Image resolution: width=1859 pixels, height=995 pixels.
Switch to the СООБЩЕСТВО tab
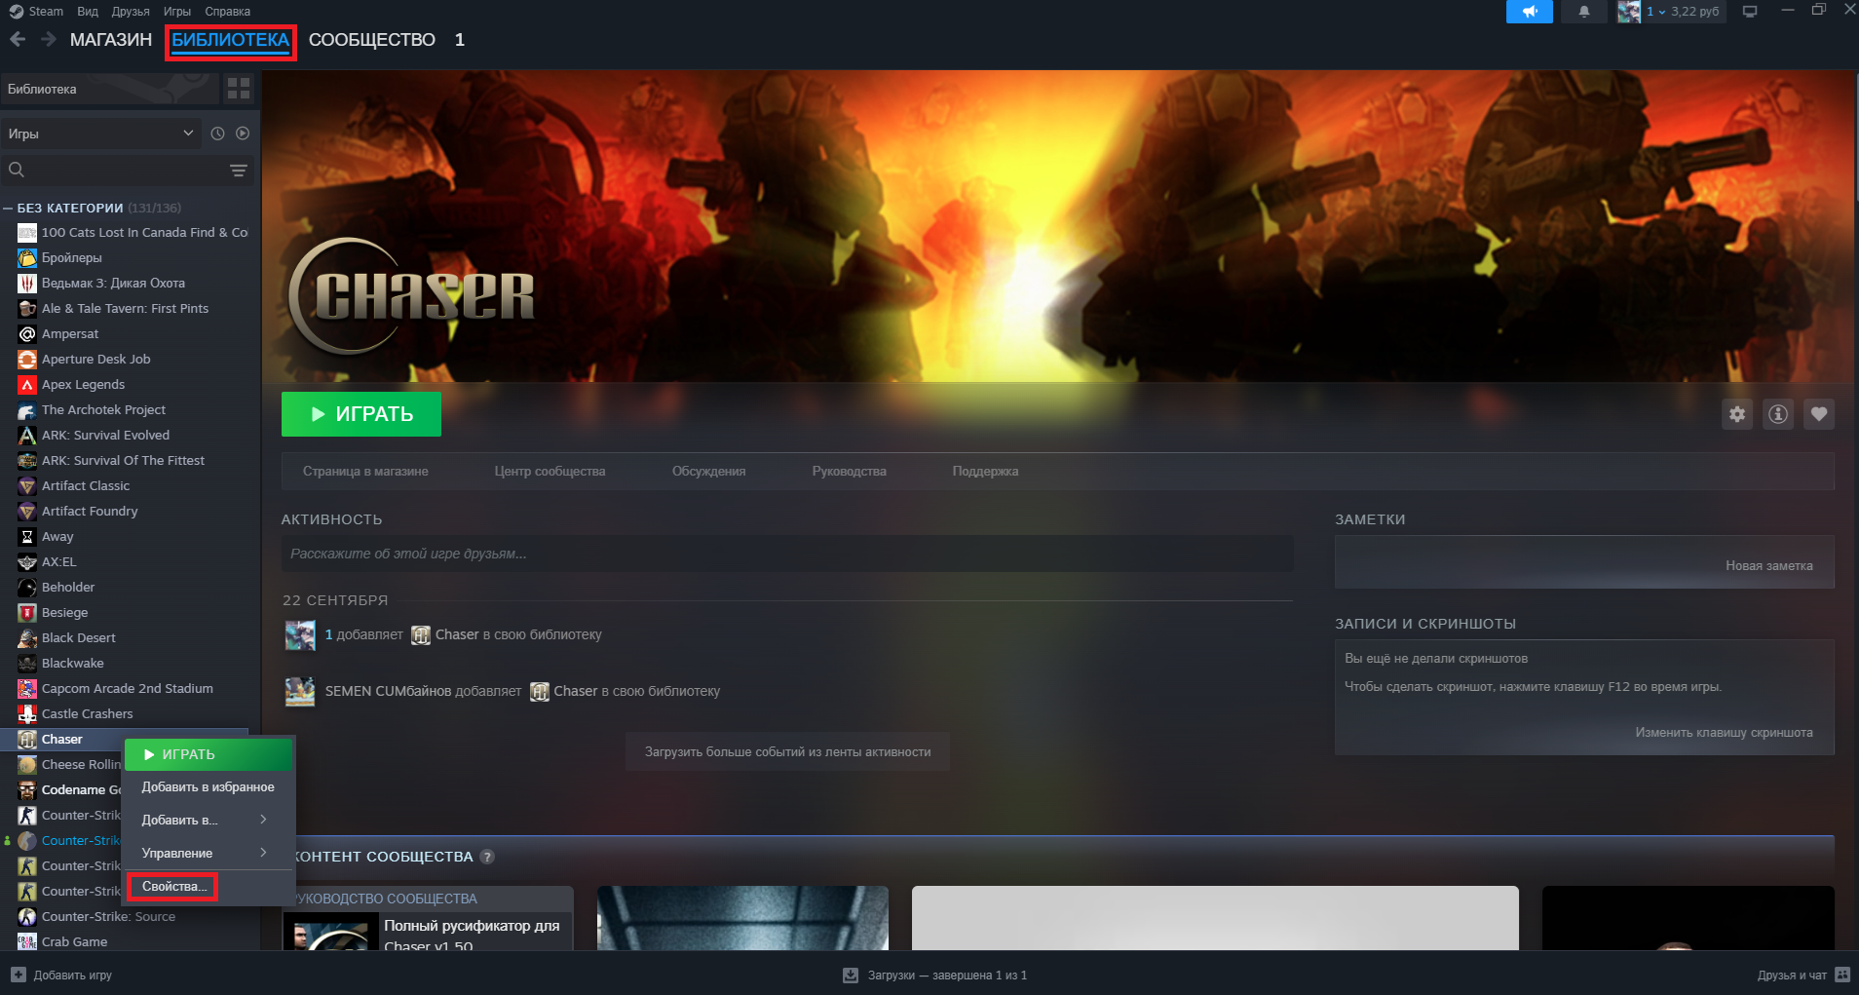pyautogui.click(x=372, y=40)
